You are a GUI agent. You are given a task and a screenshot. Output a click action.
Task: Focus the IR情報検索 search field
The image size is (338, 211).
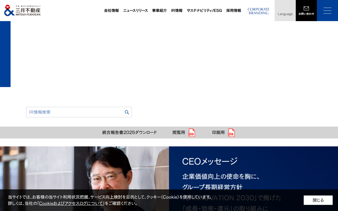79,112
